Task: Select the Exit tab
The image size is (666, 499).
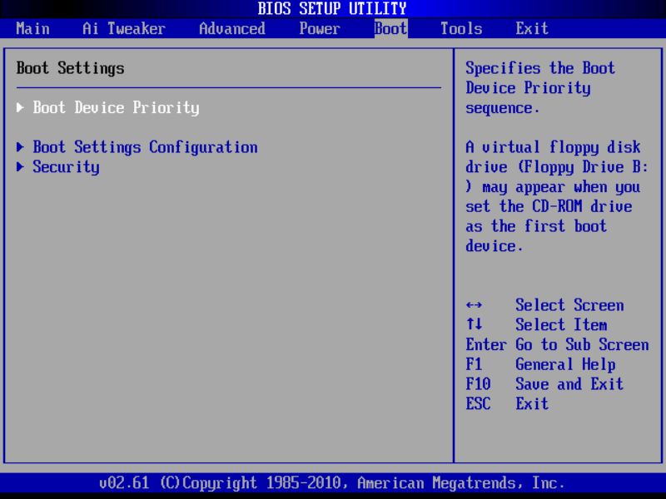Action: (x=531, y=28)
